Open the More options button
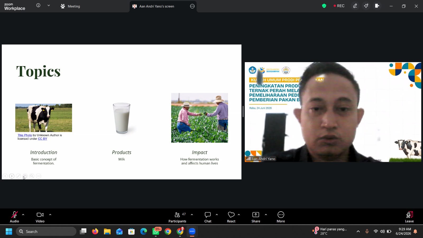 tap(281, 217)
